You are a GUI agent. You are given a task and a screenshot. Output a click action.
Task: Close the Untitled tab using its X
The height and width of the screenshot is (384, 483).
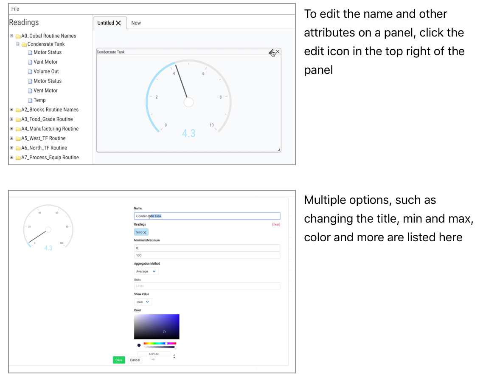tap(118, 23)
